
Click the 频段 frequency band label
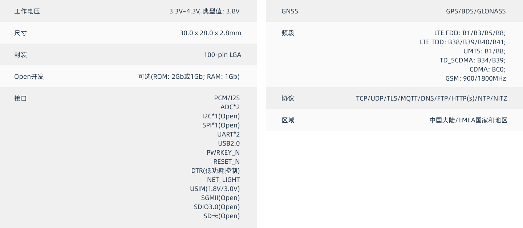click(288, 33)
